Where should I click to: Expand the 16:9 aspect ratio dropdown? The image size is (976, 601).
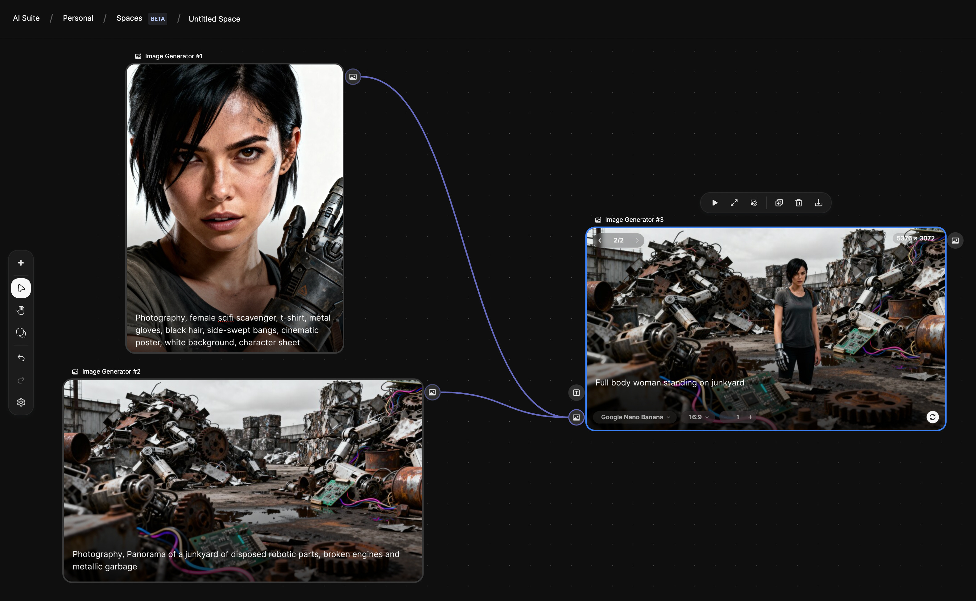point(698,417)
